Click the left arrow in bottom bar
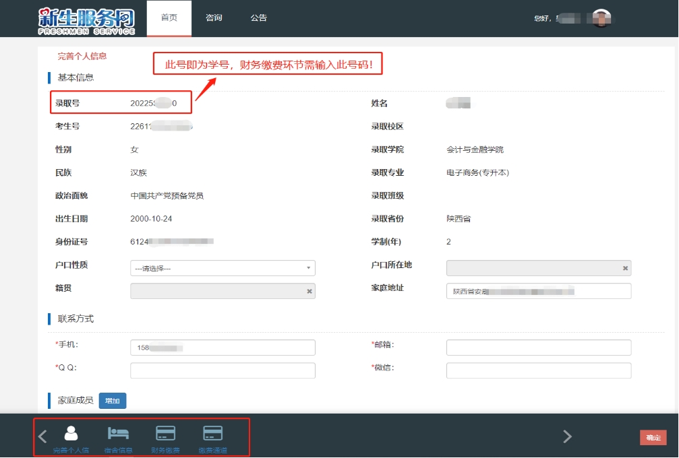 tap(42, 436)
